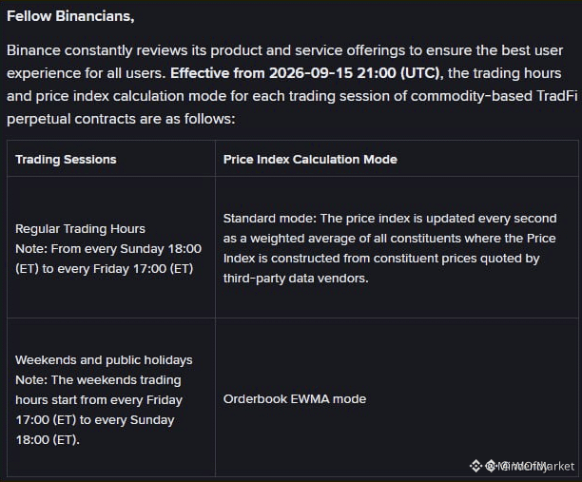582x482 pixels.
Task: Click the 'Weekends and public holidays' cell text
Action: coord(104,360)
